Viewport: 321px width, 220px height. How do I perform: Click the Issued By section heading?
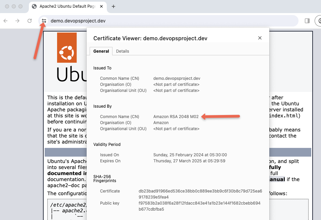coord(102,106)
